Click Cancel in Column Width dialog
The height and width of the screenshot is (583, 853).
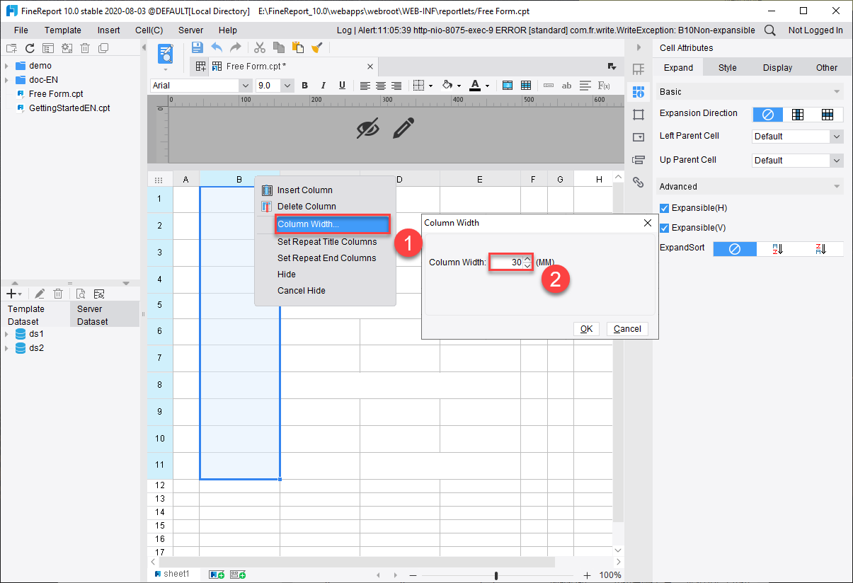(627, 329)
